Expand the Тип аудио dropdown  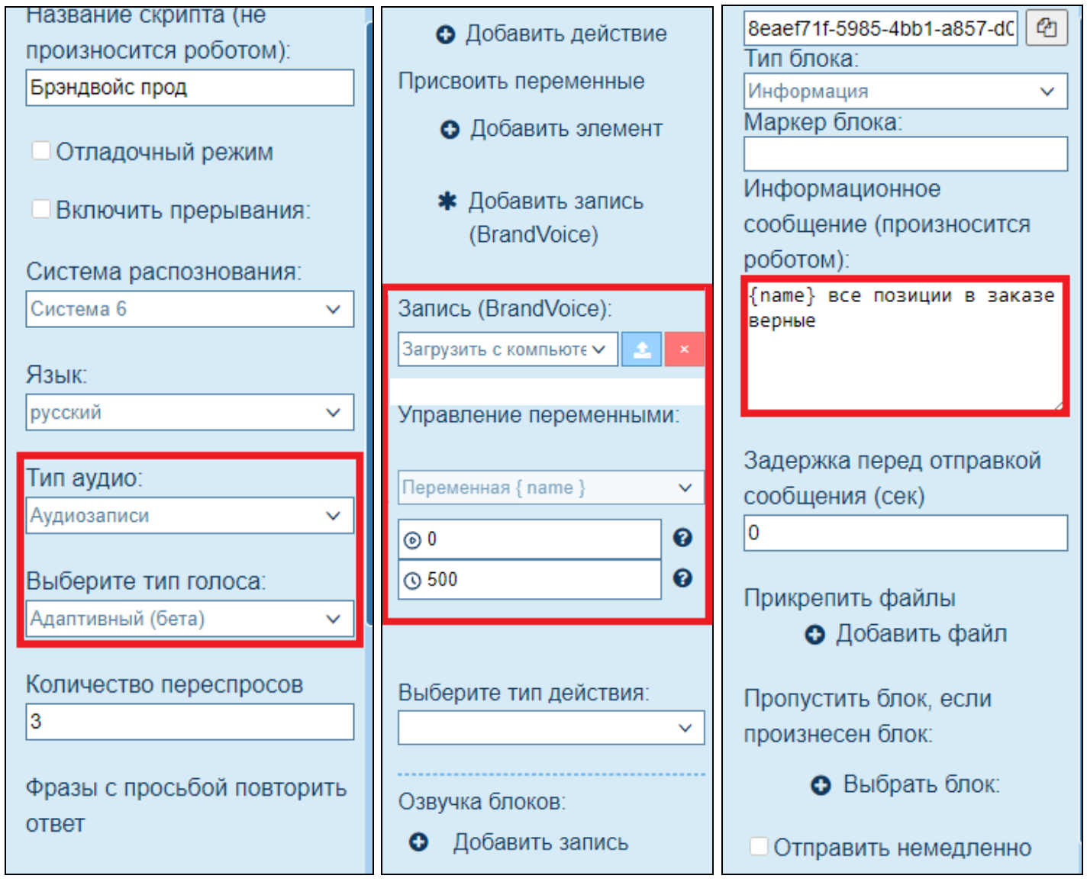point(189,516)
